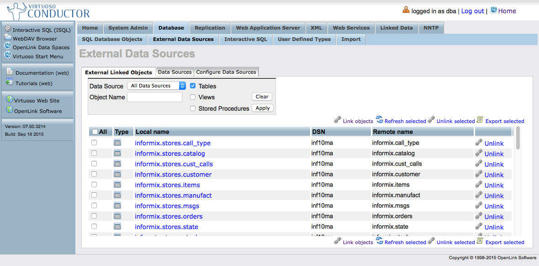539x266 pixels.
Task: Click the Object Name input field
Action: 154,97
